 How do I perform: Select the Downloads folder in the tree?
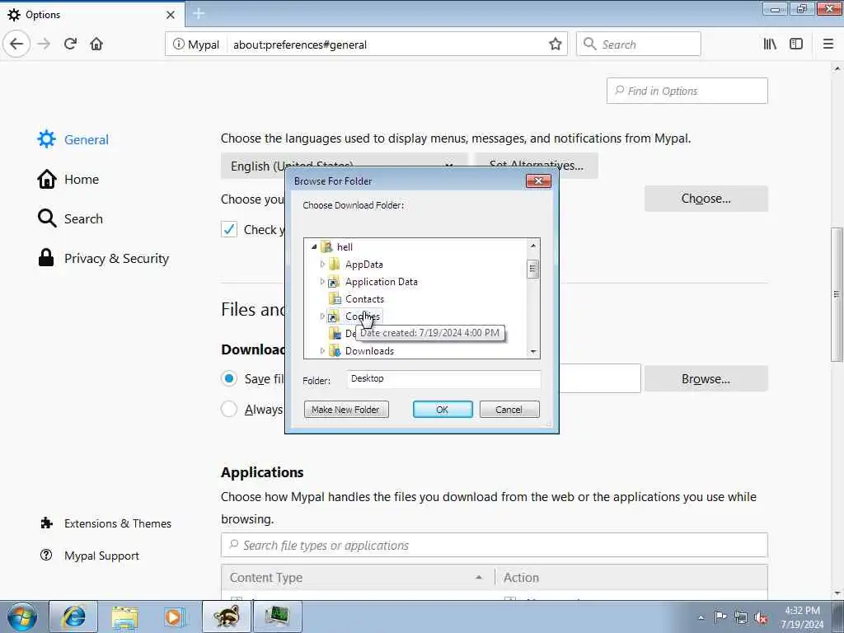[369, 351]
